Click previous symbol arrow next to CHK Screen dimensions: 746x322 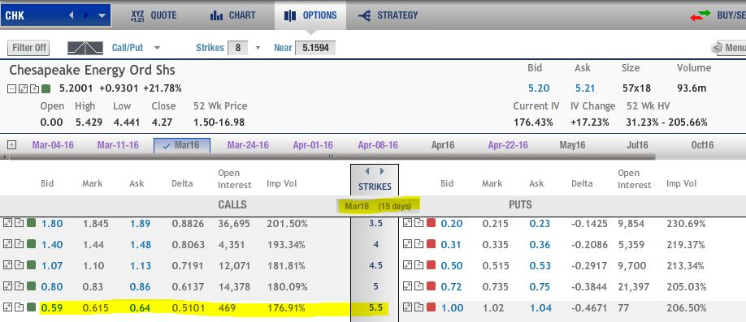pyautogui.click(x=72, y=15)
